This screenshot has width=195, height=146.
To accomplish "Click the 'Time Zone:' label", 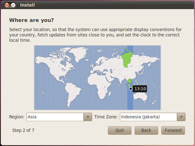I will [x=106, y=117].
